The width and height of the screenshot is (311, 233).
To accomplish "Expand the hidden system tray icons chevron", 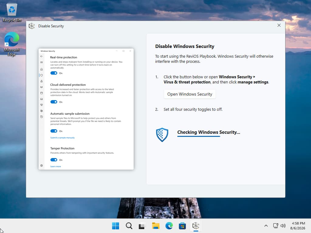I will pyautogui.click(x=266, y=226).
